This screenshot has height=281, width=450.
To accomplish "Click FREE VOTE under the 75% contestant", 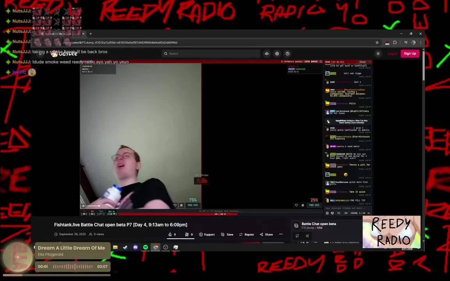I will [193, 205].
